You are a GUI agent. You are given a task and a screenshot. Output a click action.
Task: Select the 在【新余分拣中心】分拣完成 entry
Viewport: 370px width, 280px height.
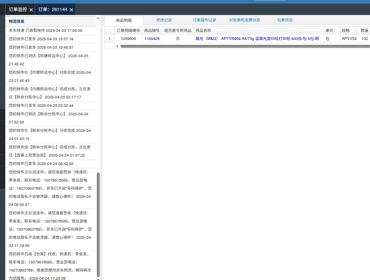pyautogui.click(x=51, y=135)
